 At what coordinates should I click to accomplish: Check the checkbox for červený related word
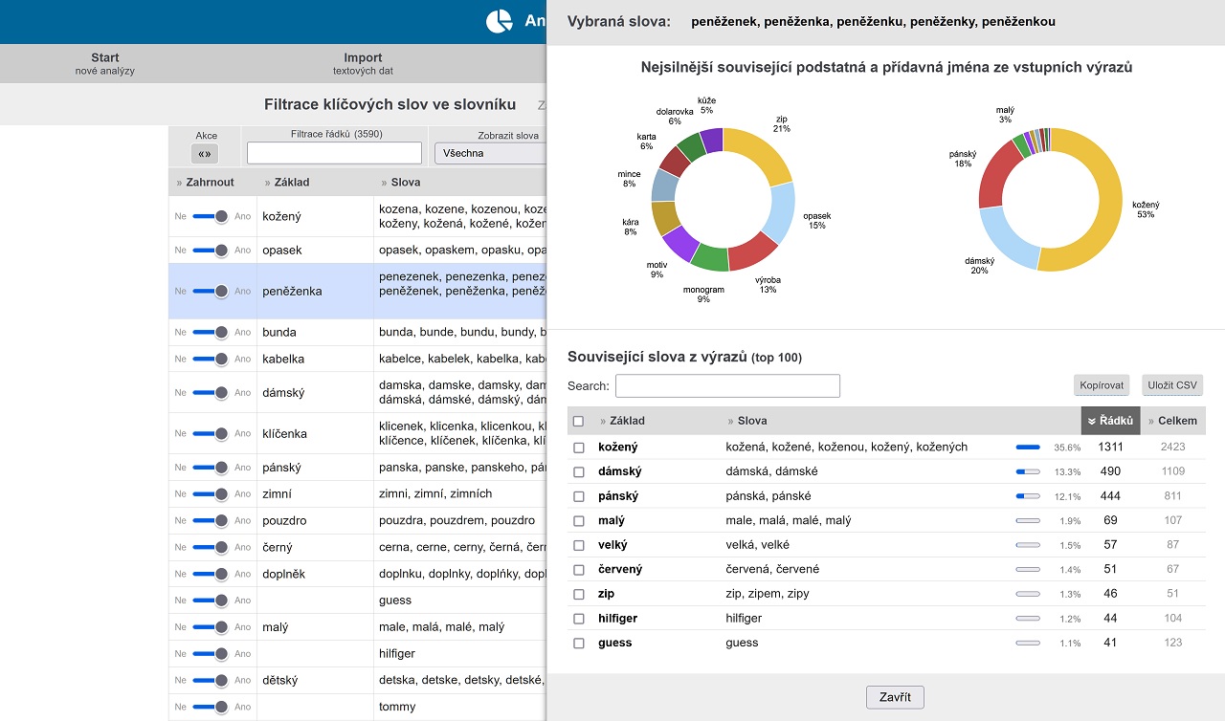(578, 569)
